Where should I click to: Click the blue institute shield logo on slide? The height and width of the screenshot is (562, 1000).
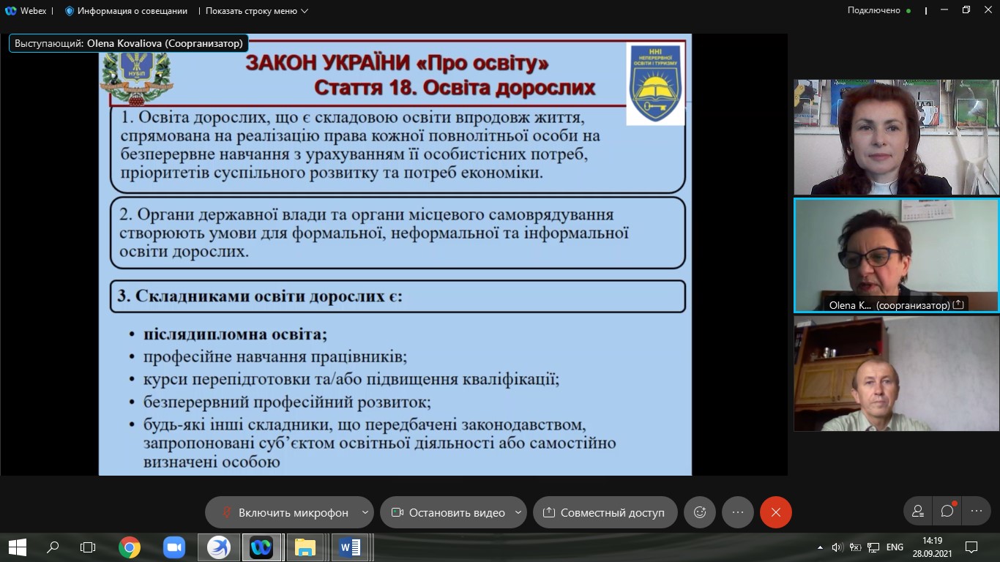[655, 83]
